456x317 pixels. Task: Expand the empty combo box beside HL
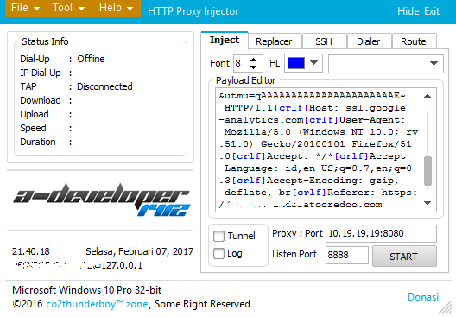coord(386,63)
